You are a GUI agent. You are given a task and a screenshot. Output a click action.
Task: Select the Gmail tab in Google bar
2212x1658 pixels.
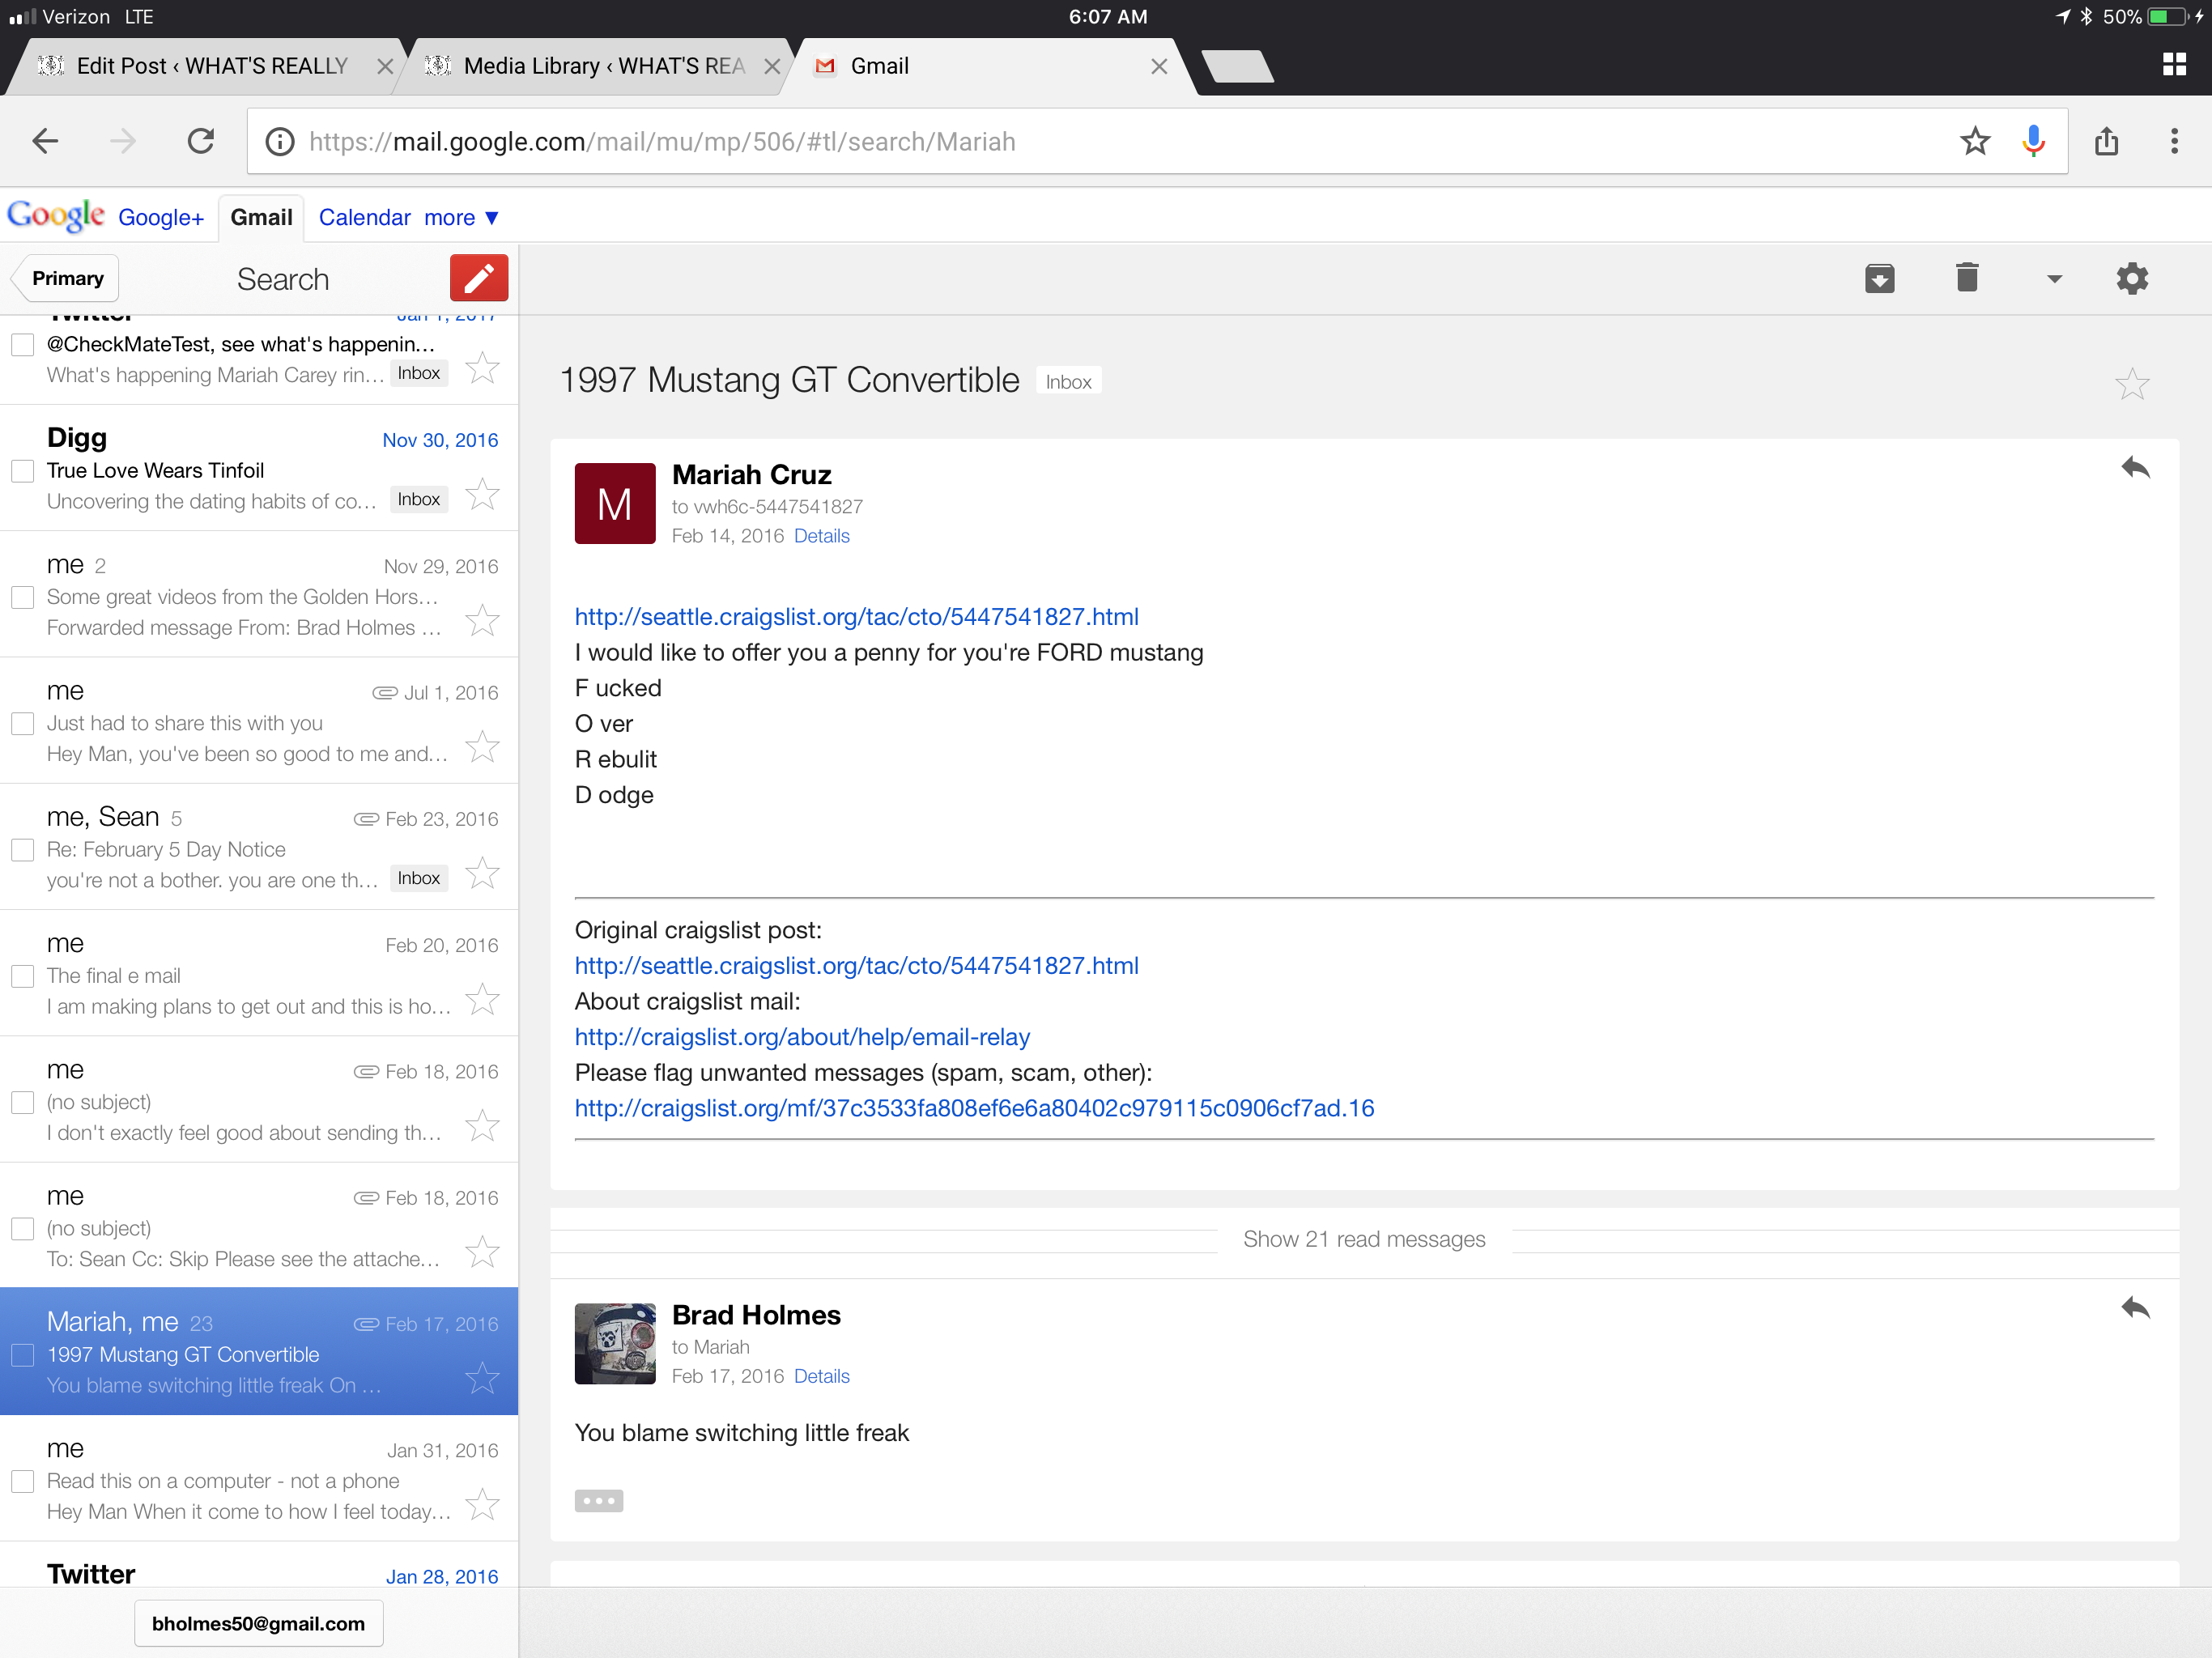pyautogui.click(x=261, y=217)
